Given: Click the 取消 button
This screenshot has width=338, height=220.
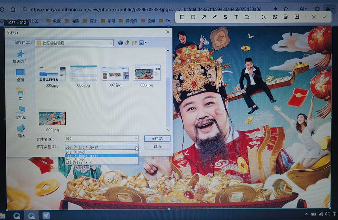Looking at the screenshot, I should 157,147.
